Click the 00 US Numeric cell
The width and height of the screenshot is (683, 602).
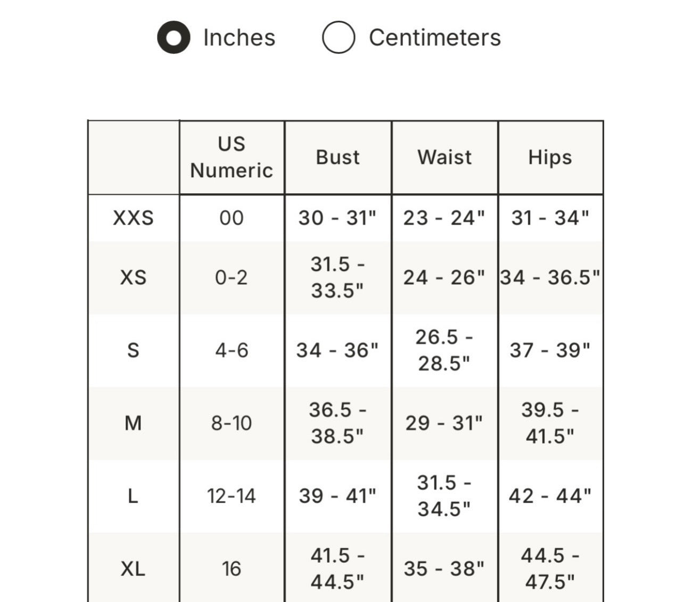click(x=232, y=218)
